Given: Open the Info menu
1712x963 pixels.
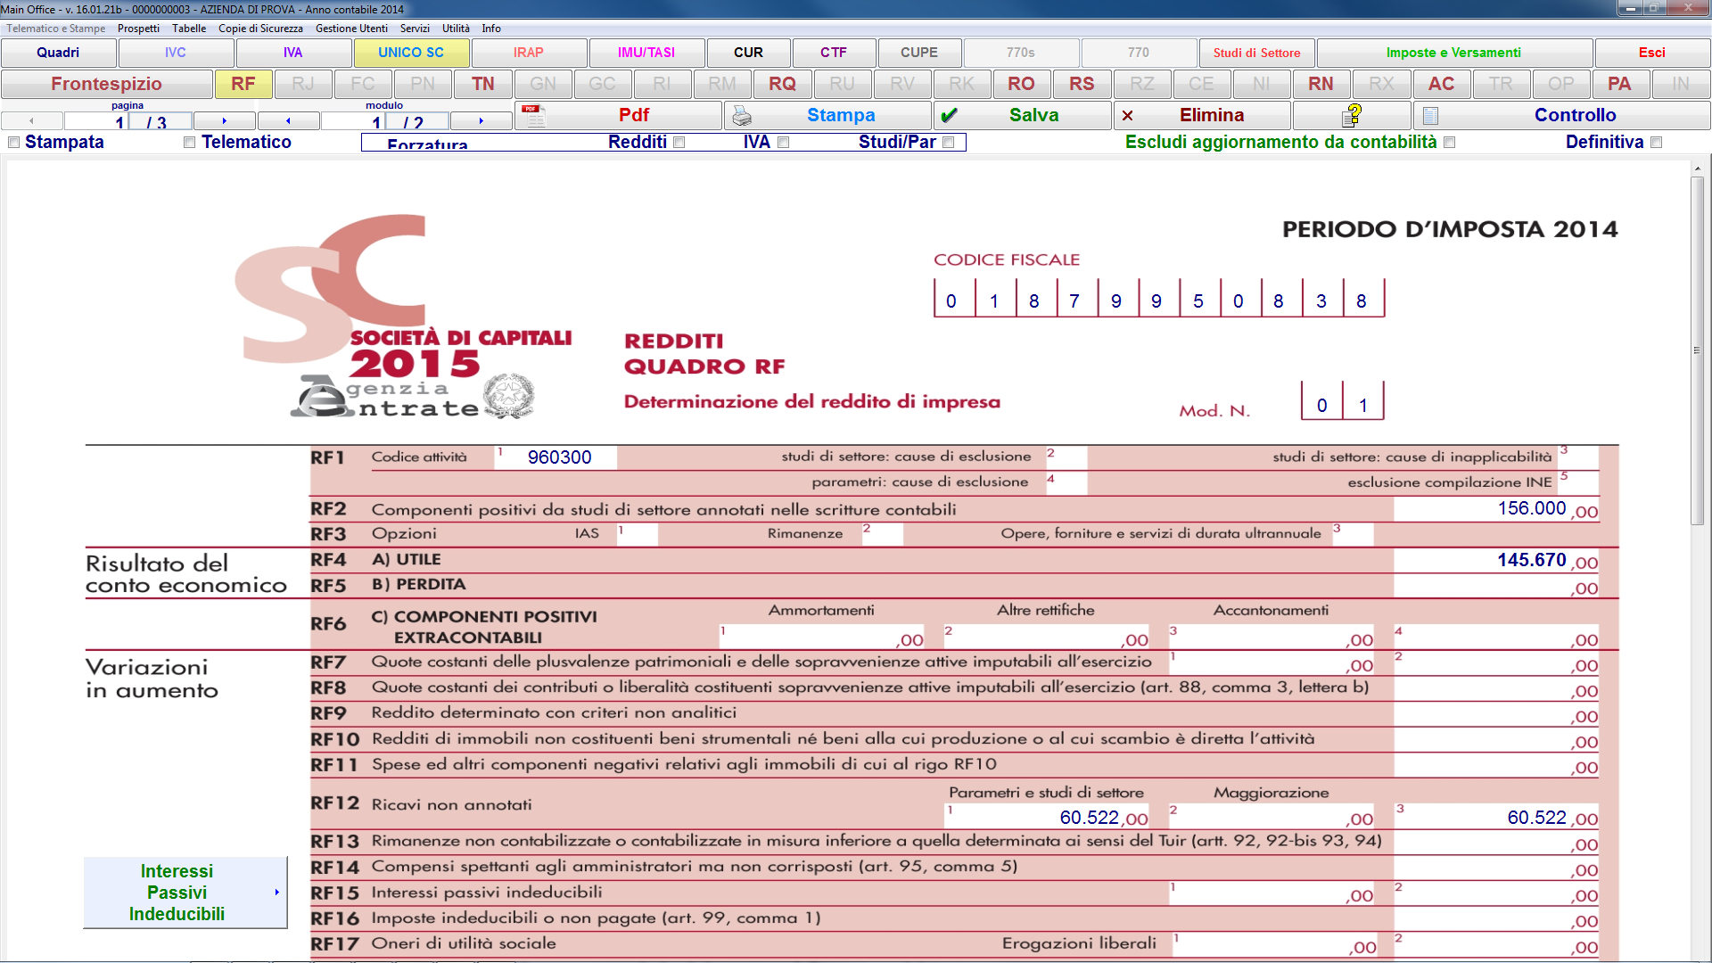Looking at the screenshot, I should tap(491, 29).
